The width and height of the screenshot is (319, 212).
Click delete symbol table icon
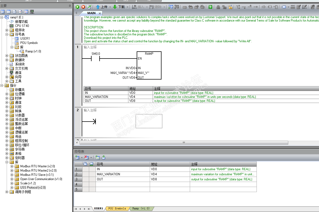pyautogui.click(x=86, y=157)
